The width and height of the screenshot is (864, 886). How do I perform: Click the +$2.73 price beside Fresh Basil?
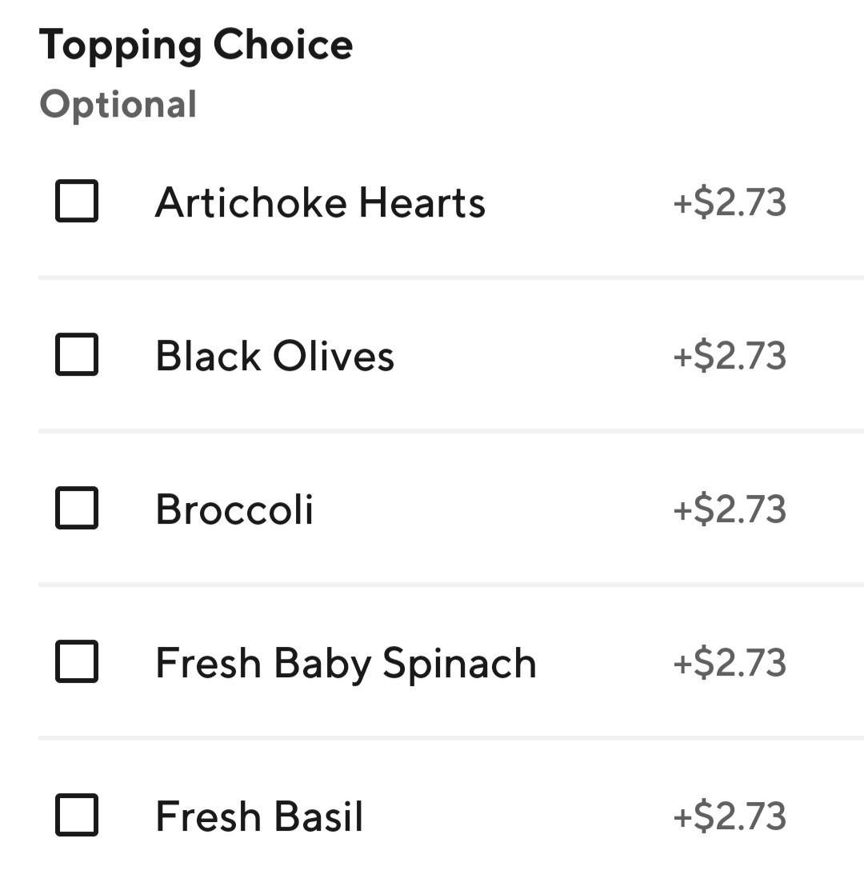[730, 816]
